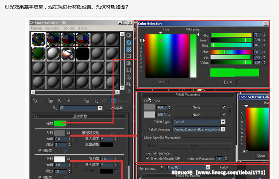
Task: Open the Material menu
Action: click(36, 28)
